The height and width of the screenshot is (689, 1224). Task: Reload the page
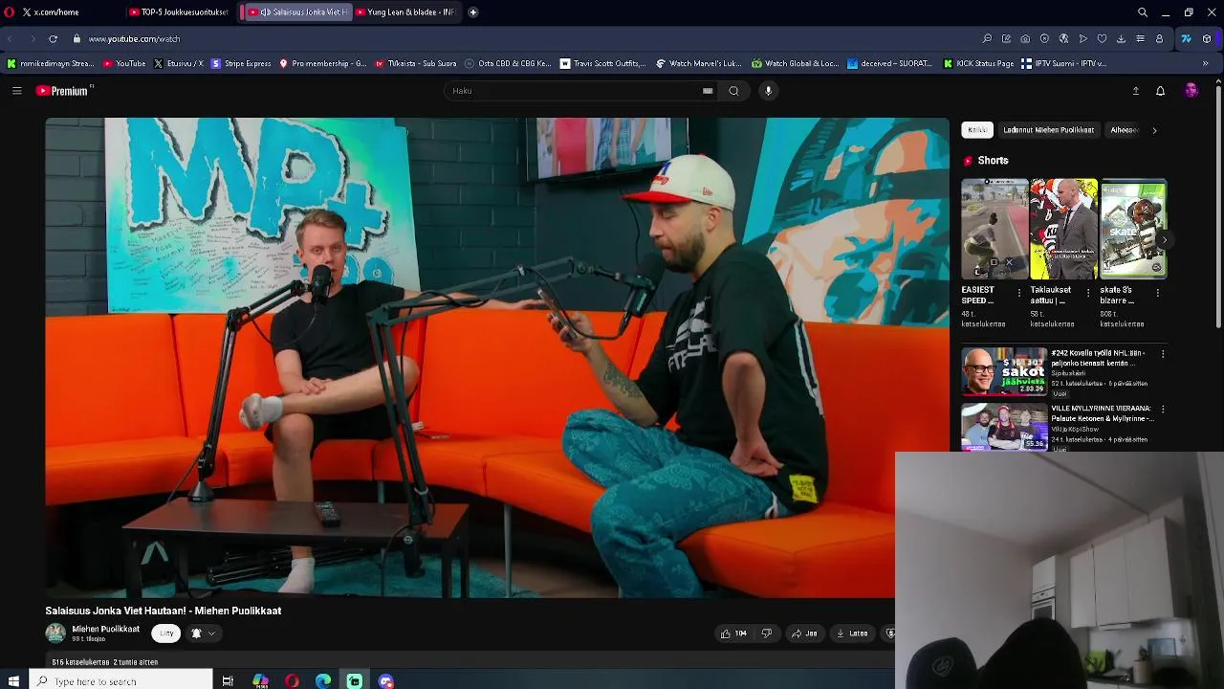(53, 39)
